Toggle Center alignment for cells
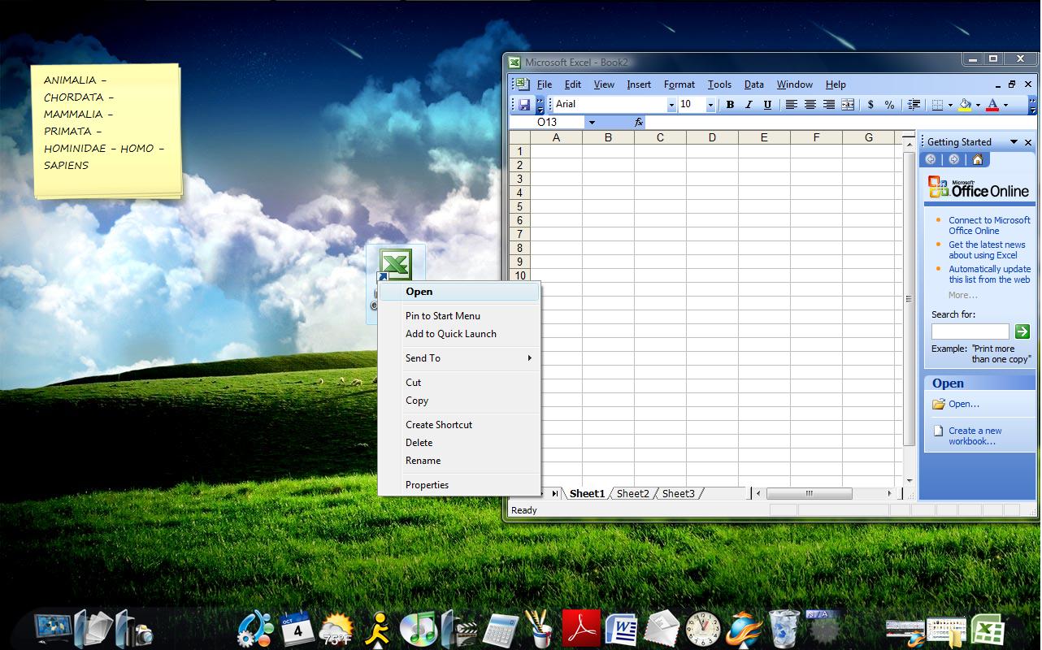 pyautogui.click(x=810, y=105)
